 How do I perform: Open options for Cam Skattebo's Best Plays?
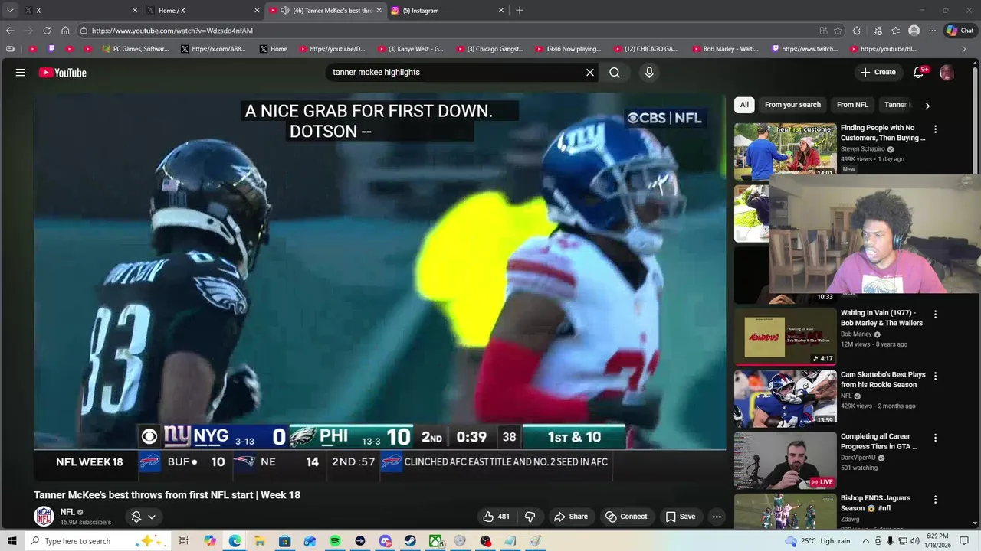coord(935,377)
